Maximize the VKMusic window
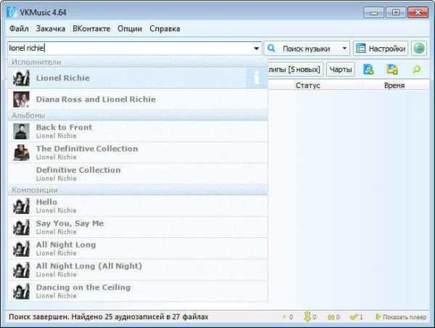 pos(396,12)
